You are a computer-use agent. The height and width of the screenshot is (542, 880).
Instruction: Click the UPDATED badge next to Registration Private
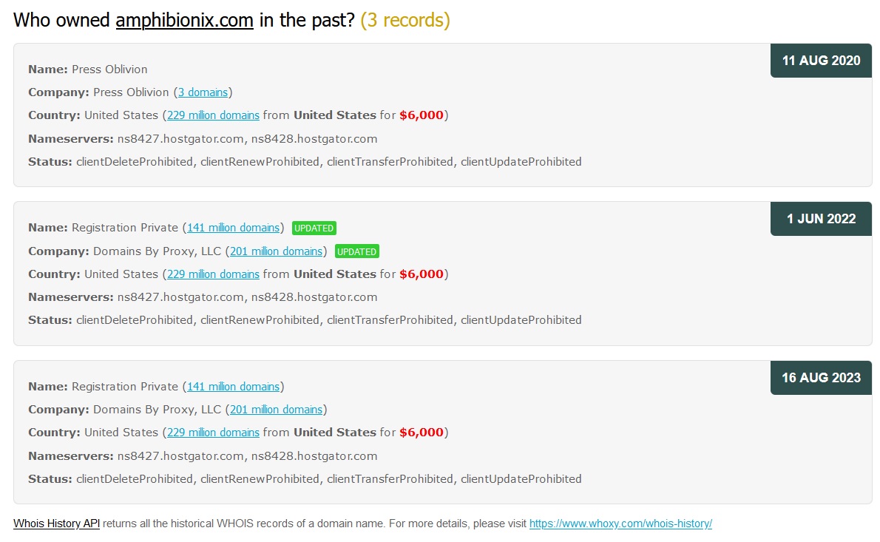tap(314, 228)
